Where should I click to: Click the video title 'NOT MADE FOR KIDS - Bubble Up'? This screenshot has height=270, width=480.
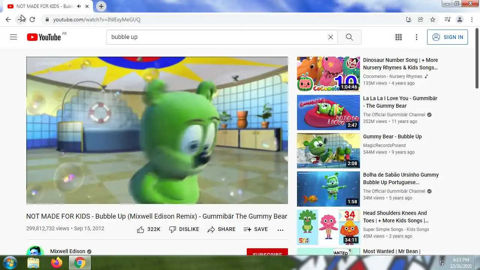click(x=157, y=216)
